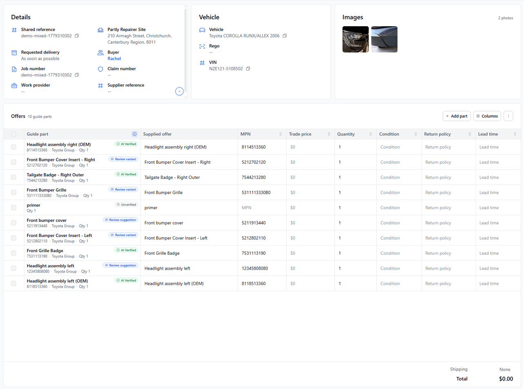The width and height of the screenshot is (526, 389).
Task: Select the Headlight assembly left row checkbox
Action: click(13, 268)
